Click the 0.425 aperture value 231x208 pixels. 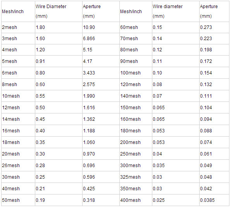coord(89,189)
